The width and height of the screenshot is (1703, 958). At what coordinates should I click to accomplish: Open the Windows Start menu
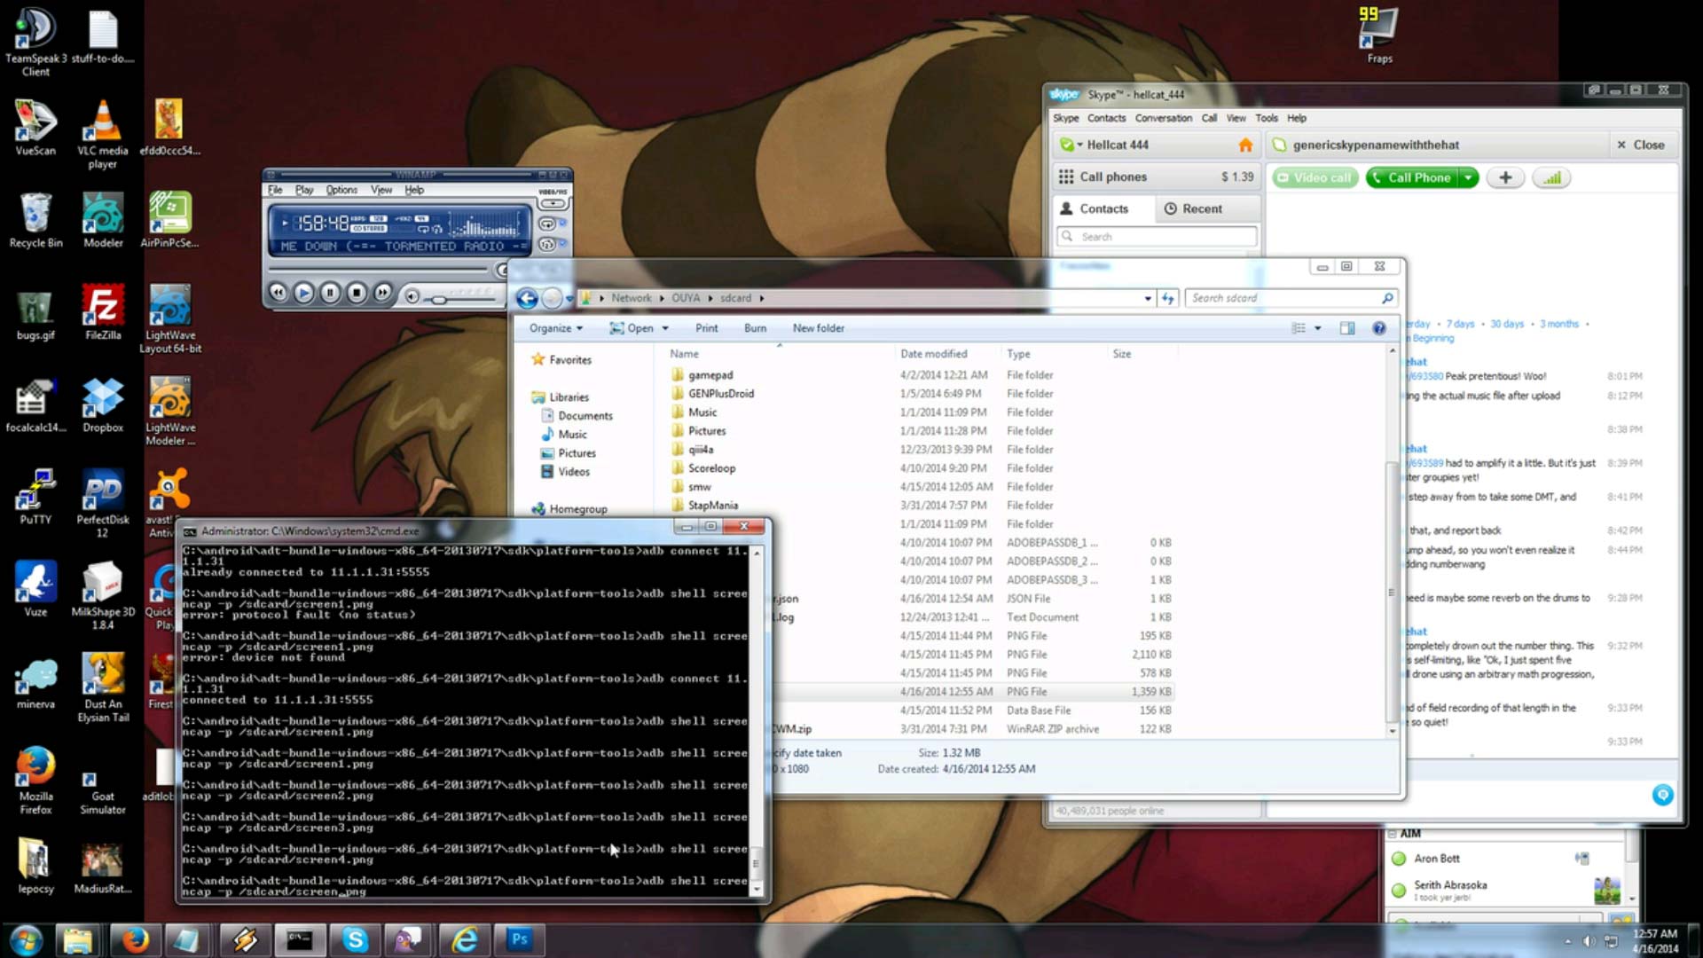[25, 940]
